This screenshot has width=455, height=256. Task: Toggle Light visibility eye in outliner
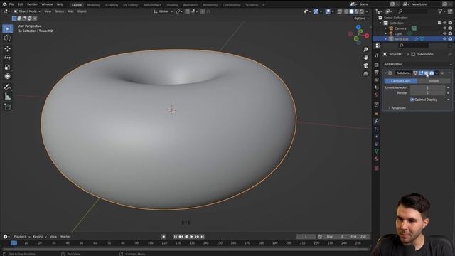coord(444,33)
